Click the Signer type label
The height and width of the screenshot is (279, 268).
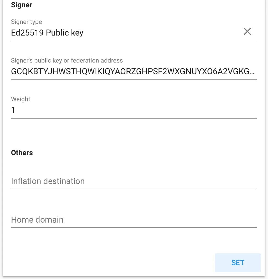[27, 22]
